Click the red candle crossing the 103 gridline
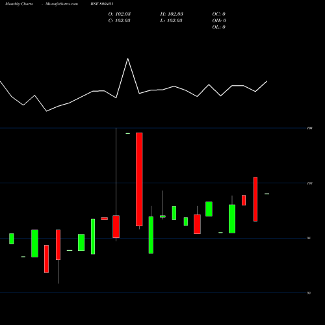The height and width of the screenshot is (325, 325). pos(255,199)
